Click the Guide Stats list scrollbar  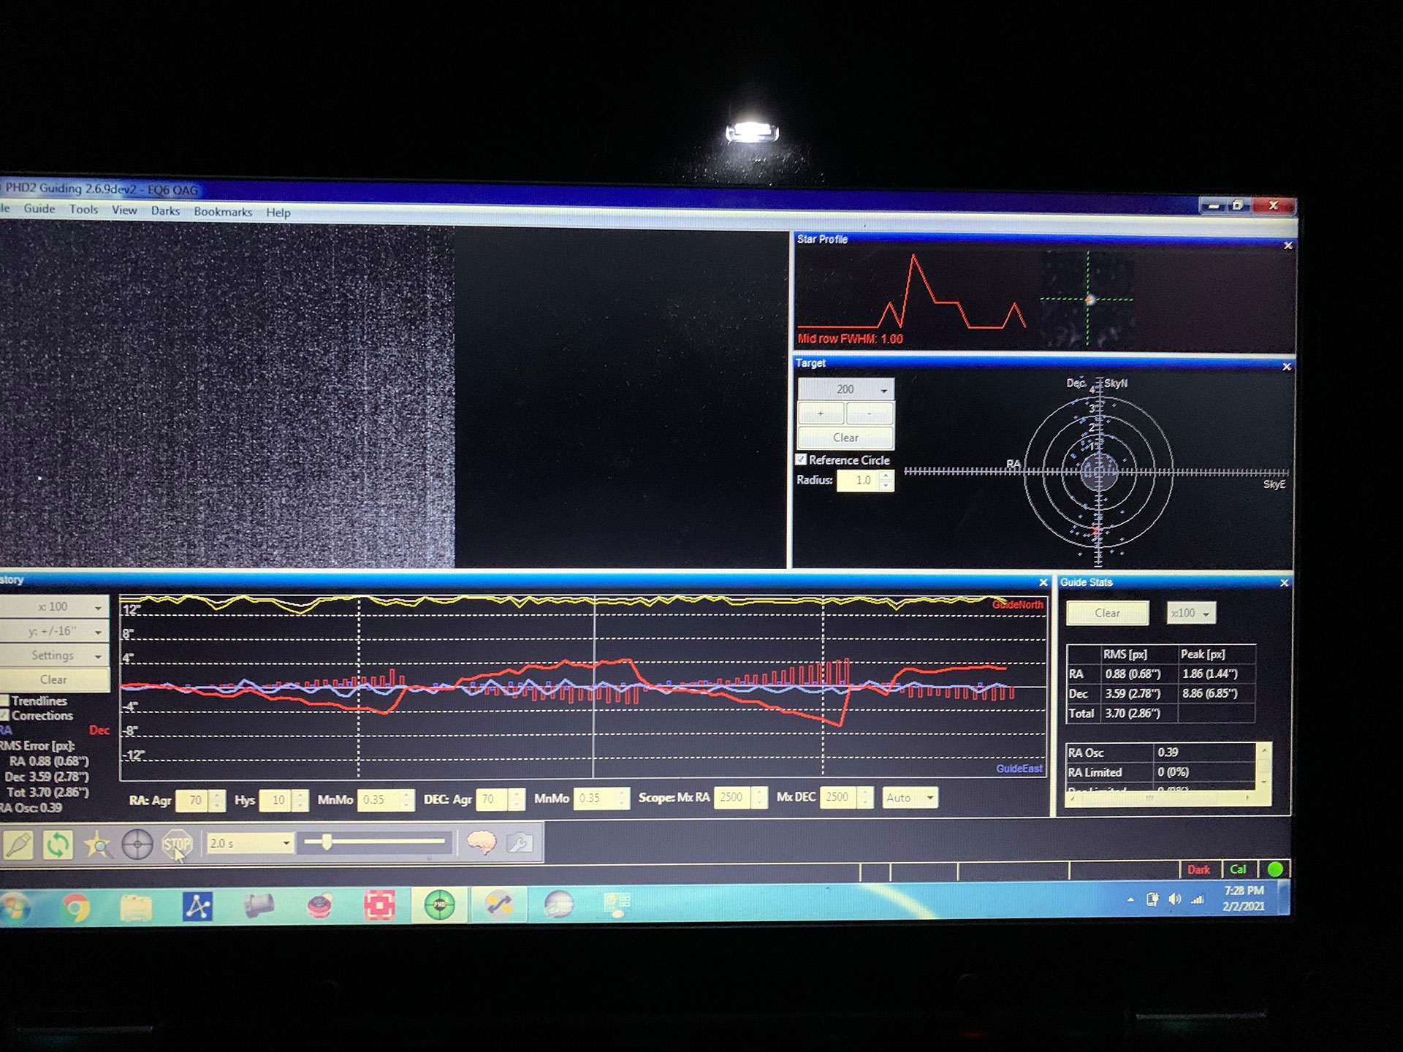click(x=1263, y=766)
